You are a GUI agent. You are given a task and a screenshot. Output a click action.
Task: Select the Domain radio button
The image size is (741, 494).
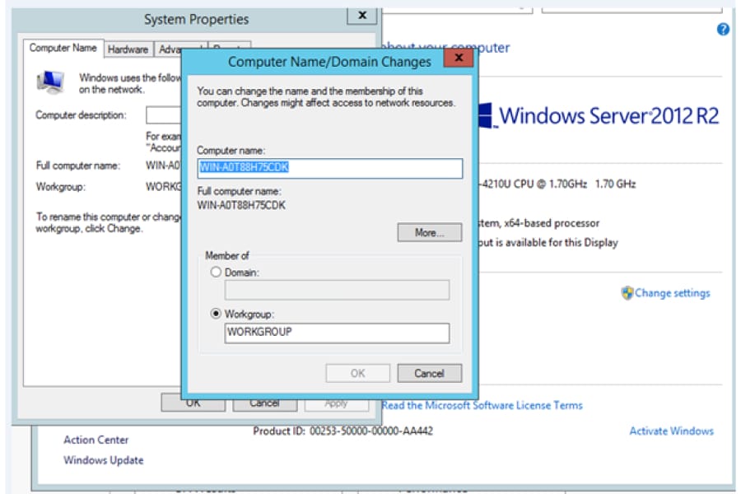click(x=216, y=273)
